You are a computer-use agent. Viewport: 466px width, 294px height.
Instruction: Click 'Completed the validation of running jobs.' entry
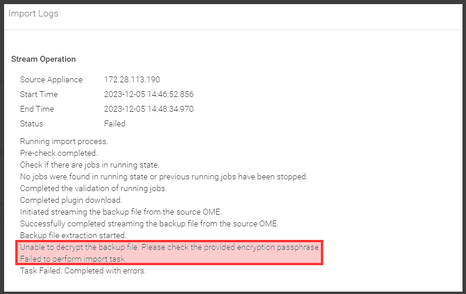(x=93, y=188)
